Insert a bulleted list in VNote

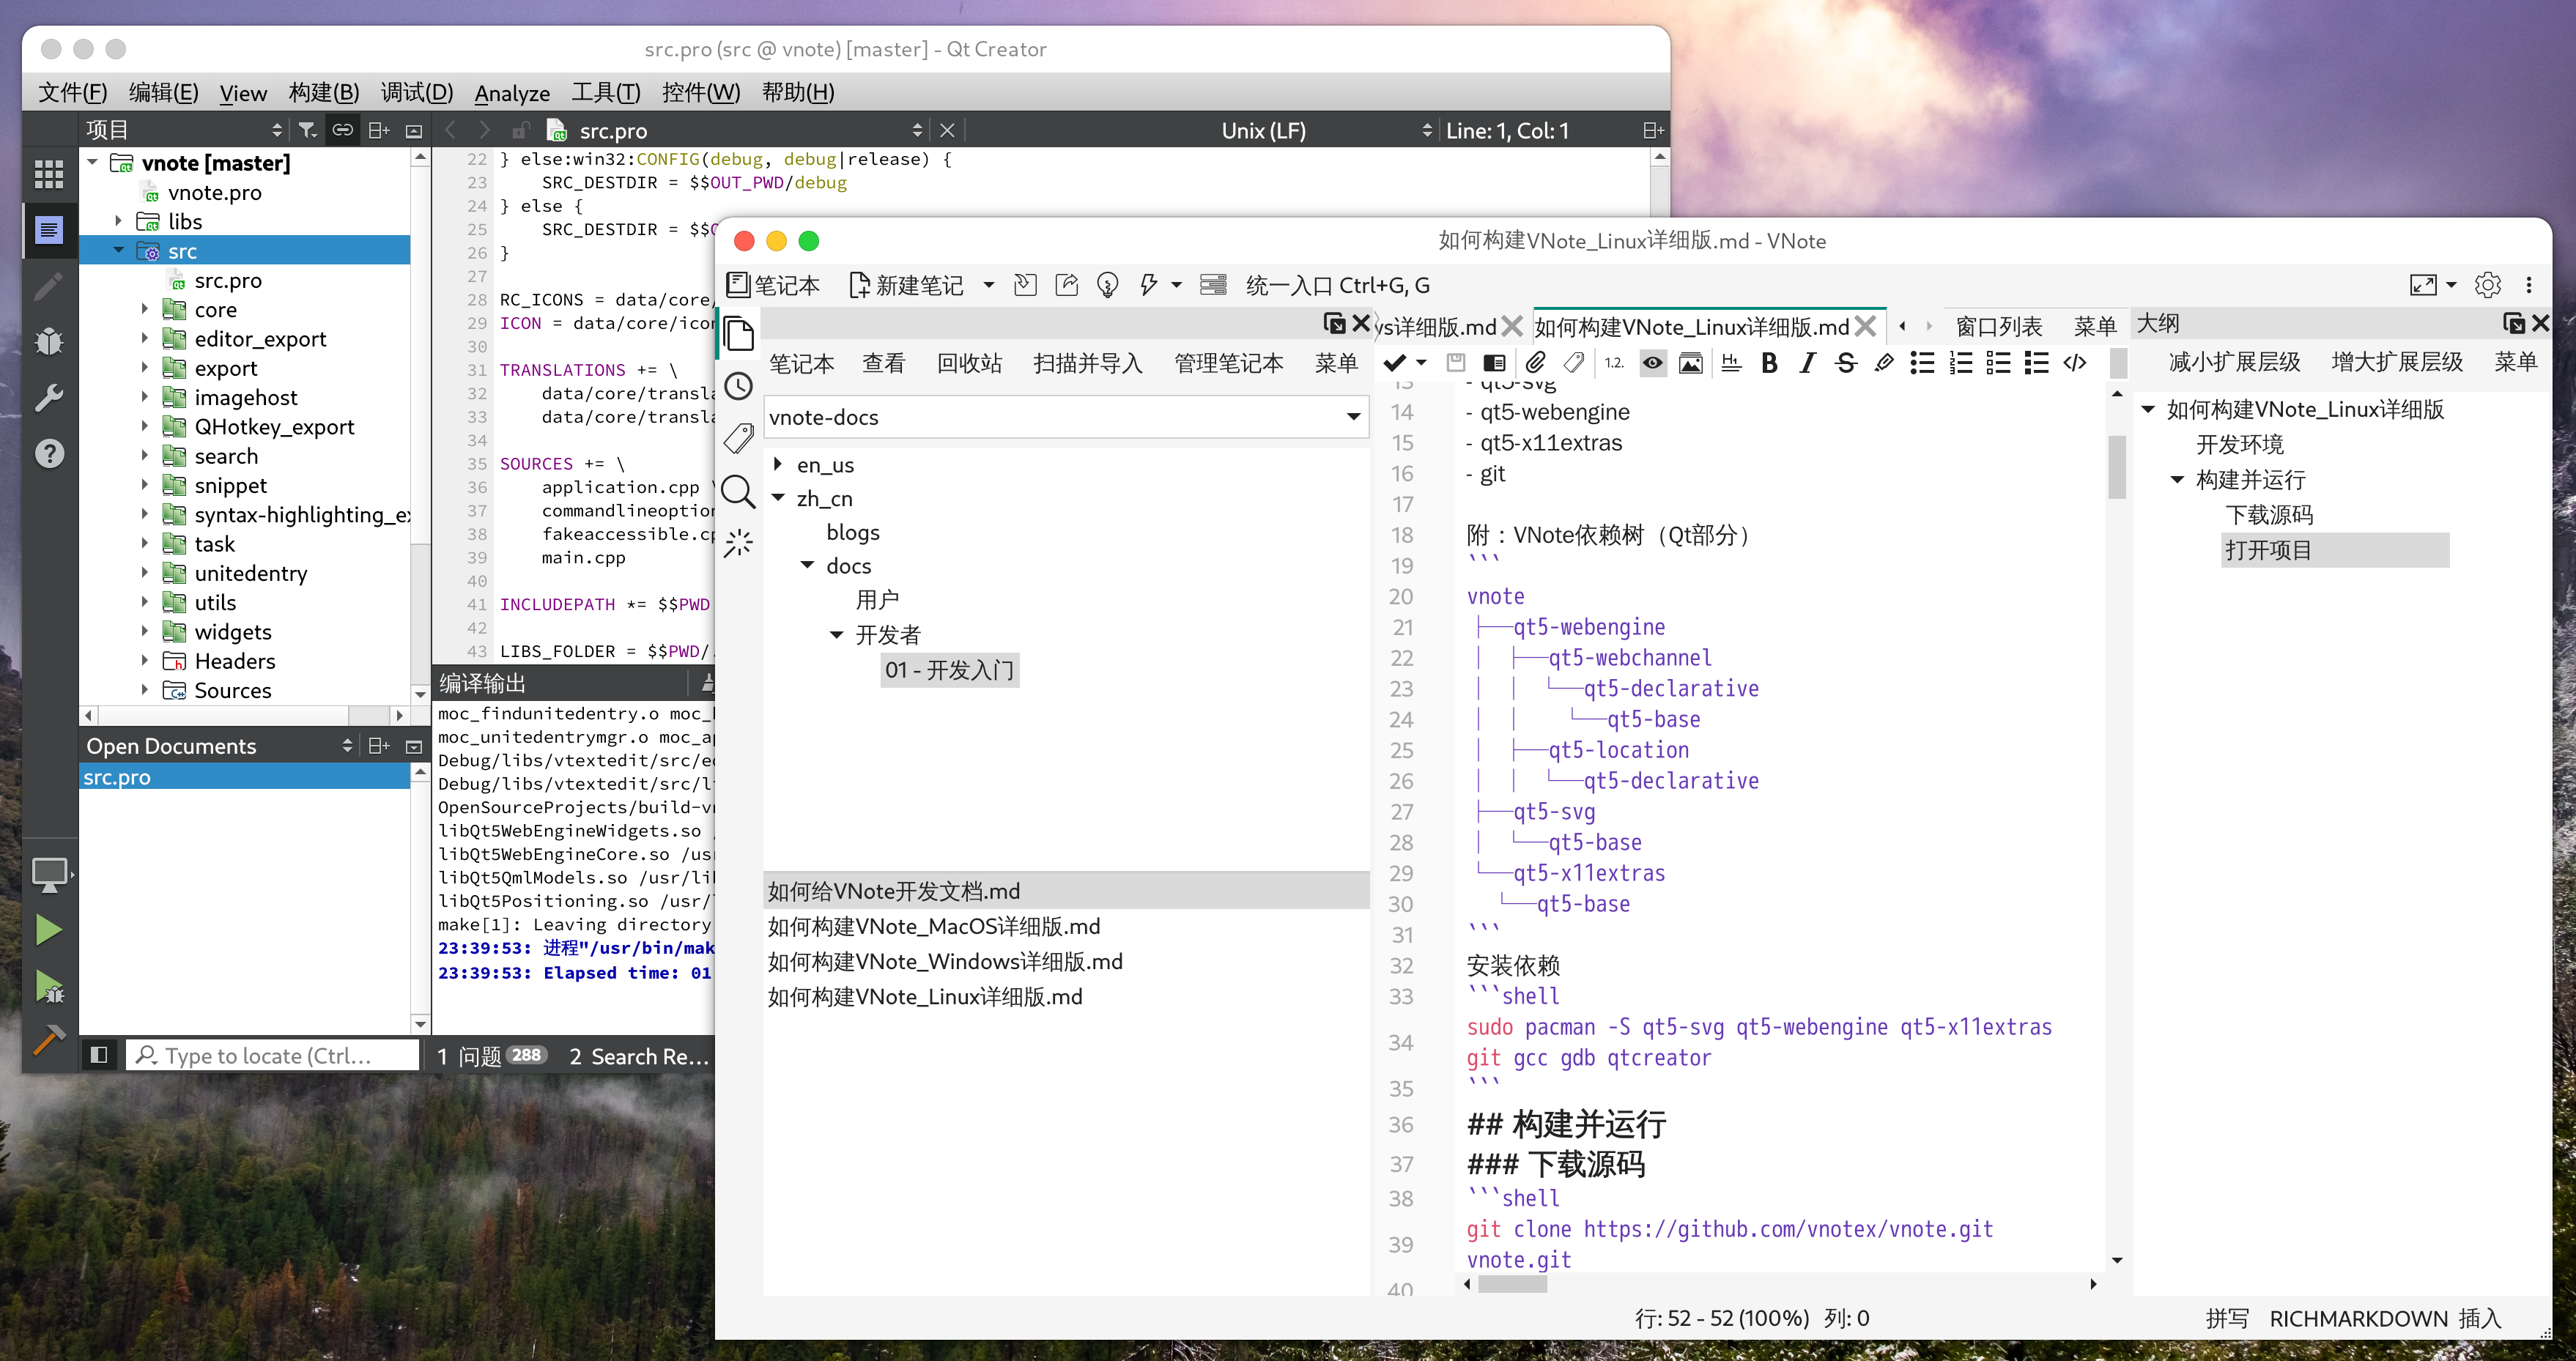point(1922,363)
